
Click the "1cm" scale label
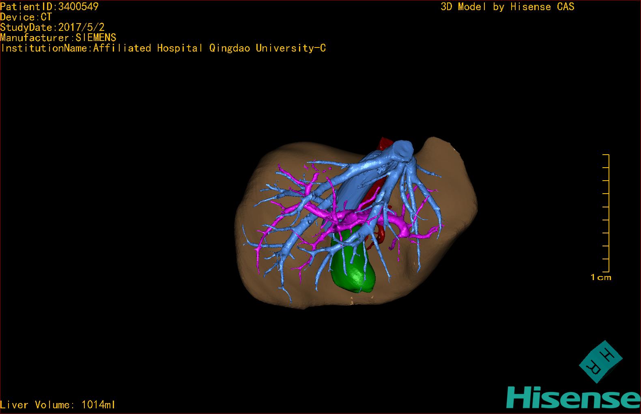click(x=601, y=278)
